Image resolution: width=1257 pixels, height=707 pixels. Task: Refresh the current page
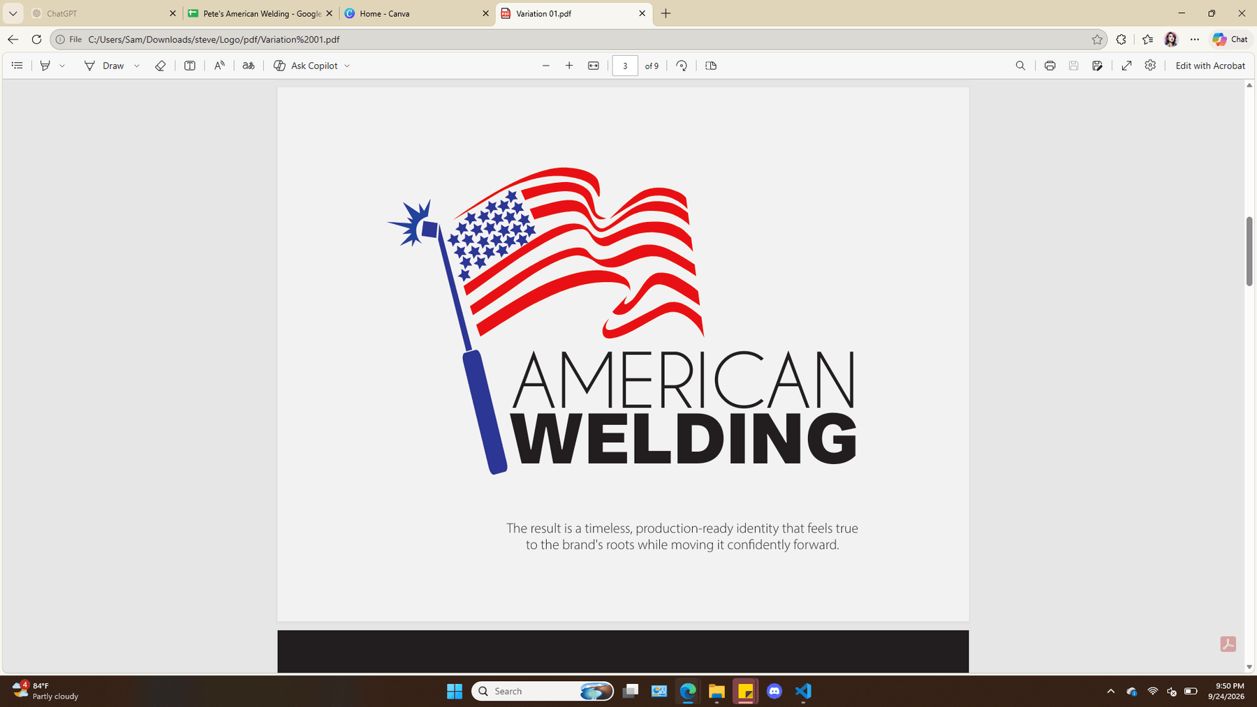37,39
